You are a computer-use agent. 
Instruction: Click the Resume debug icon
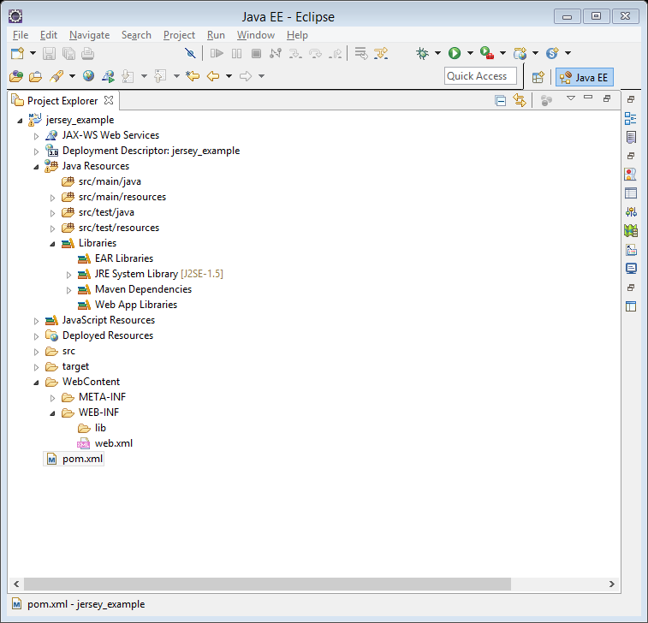click(217, 53)
